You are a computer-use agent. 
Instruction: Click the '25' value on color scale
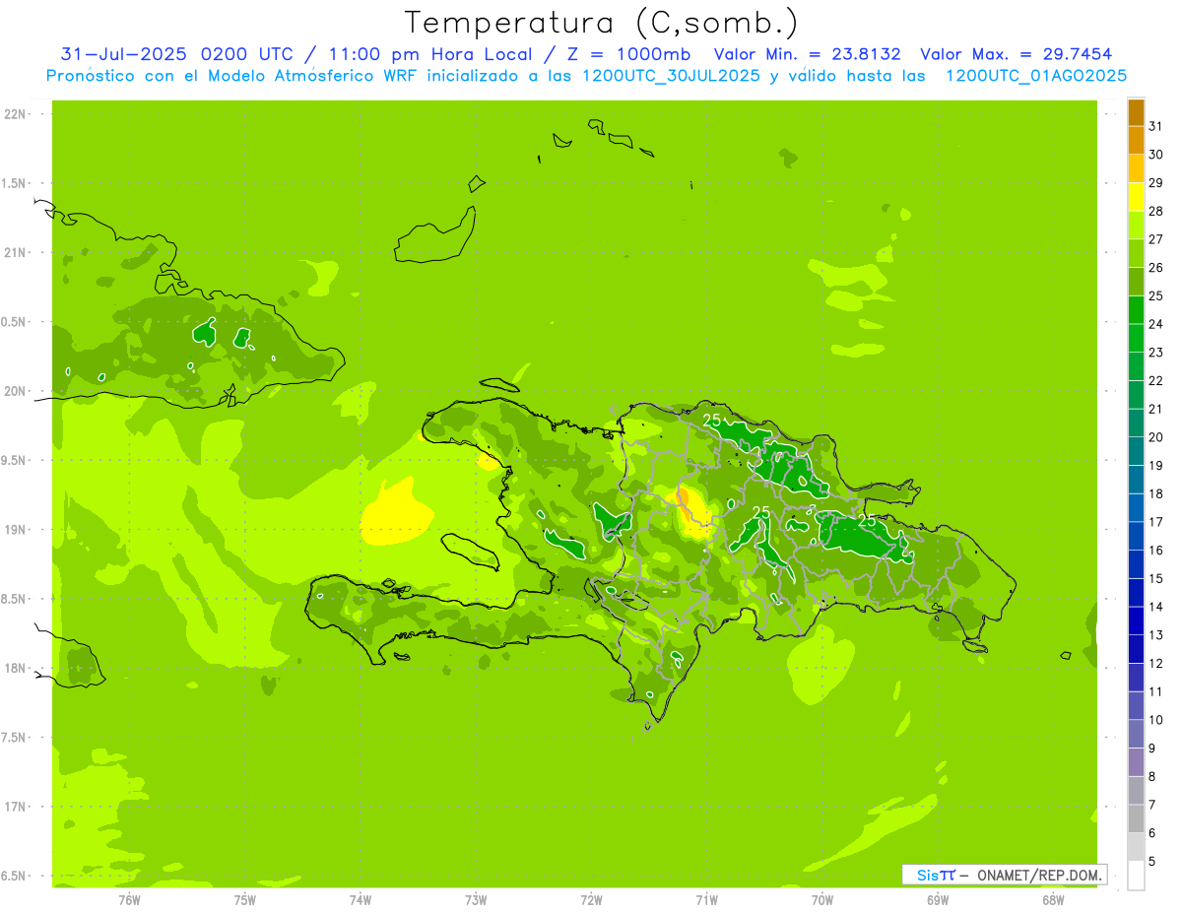click(x=1155, y=295)
